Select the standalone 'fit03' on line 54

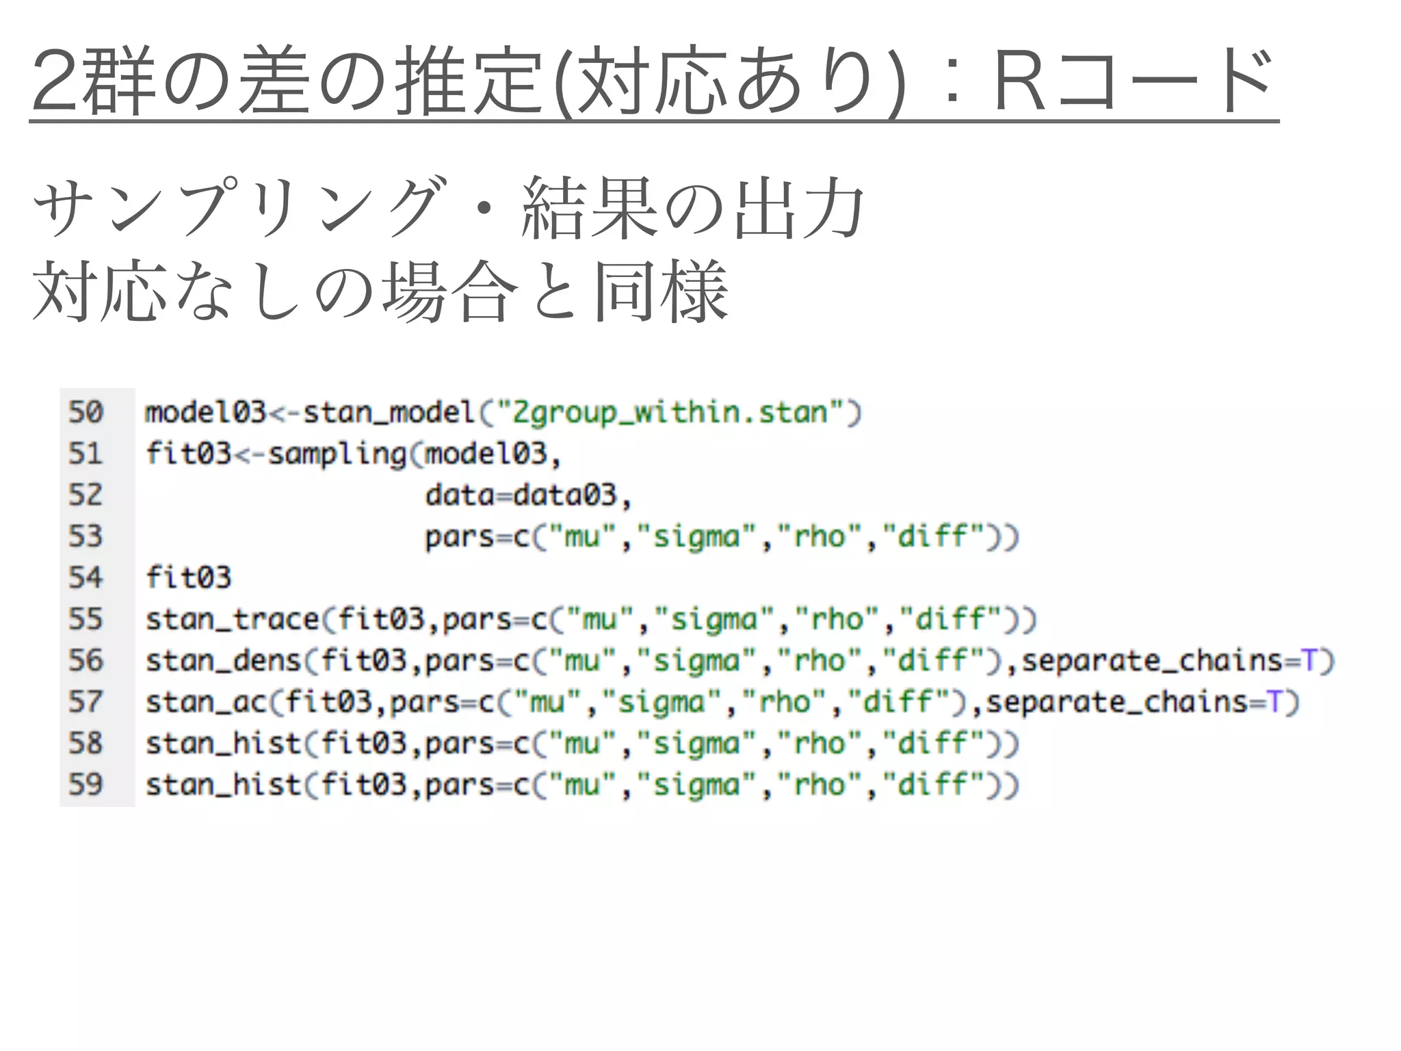click(x=189, y=578)
